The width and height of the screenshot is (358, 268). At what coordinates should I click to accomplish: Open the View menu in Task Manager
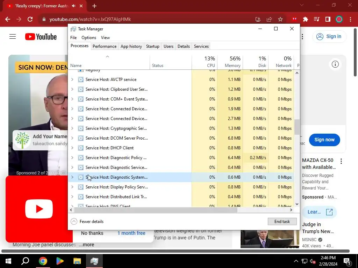pos(105,38)
